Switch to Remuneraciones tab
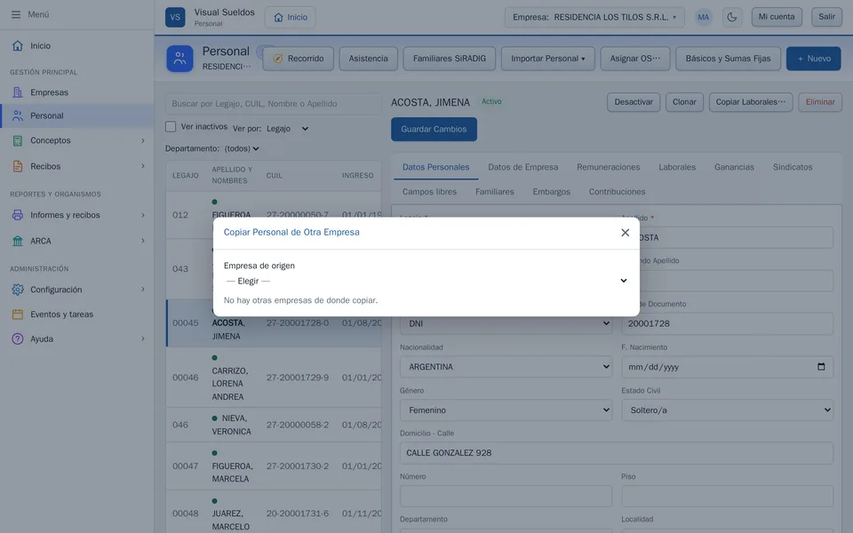 pyautogui.click(x=608, y=167)
